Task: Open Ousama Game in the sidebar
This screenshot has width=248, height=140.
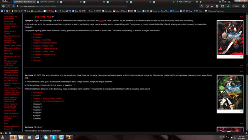Action: coord(10,111)
